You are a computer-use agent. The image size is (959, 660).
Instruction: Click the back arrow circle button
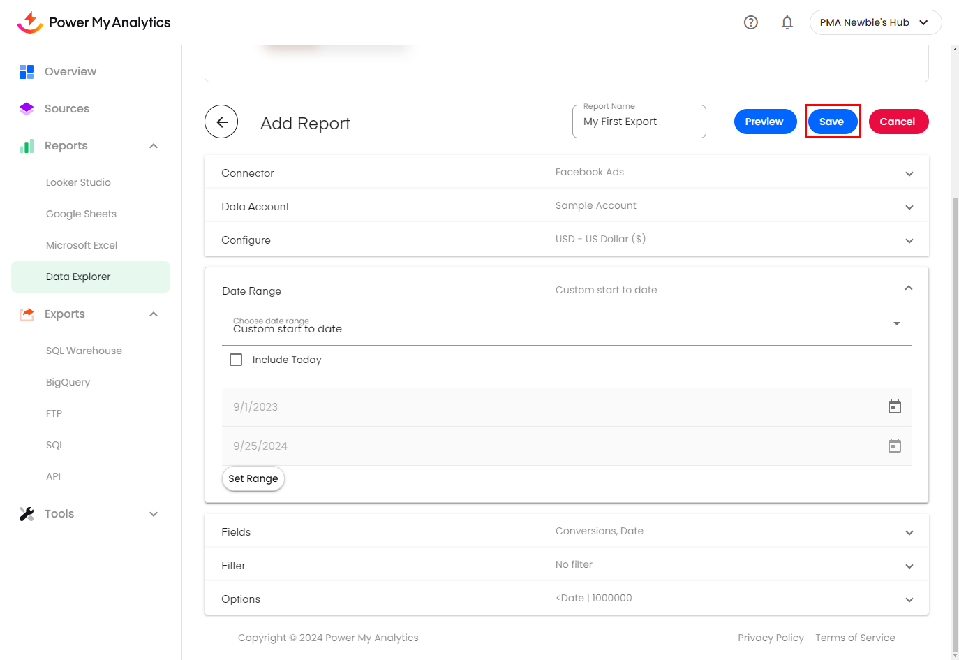pyautogui.click(x=221, y=122)
